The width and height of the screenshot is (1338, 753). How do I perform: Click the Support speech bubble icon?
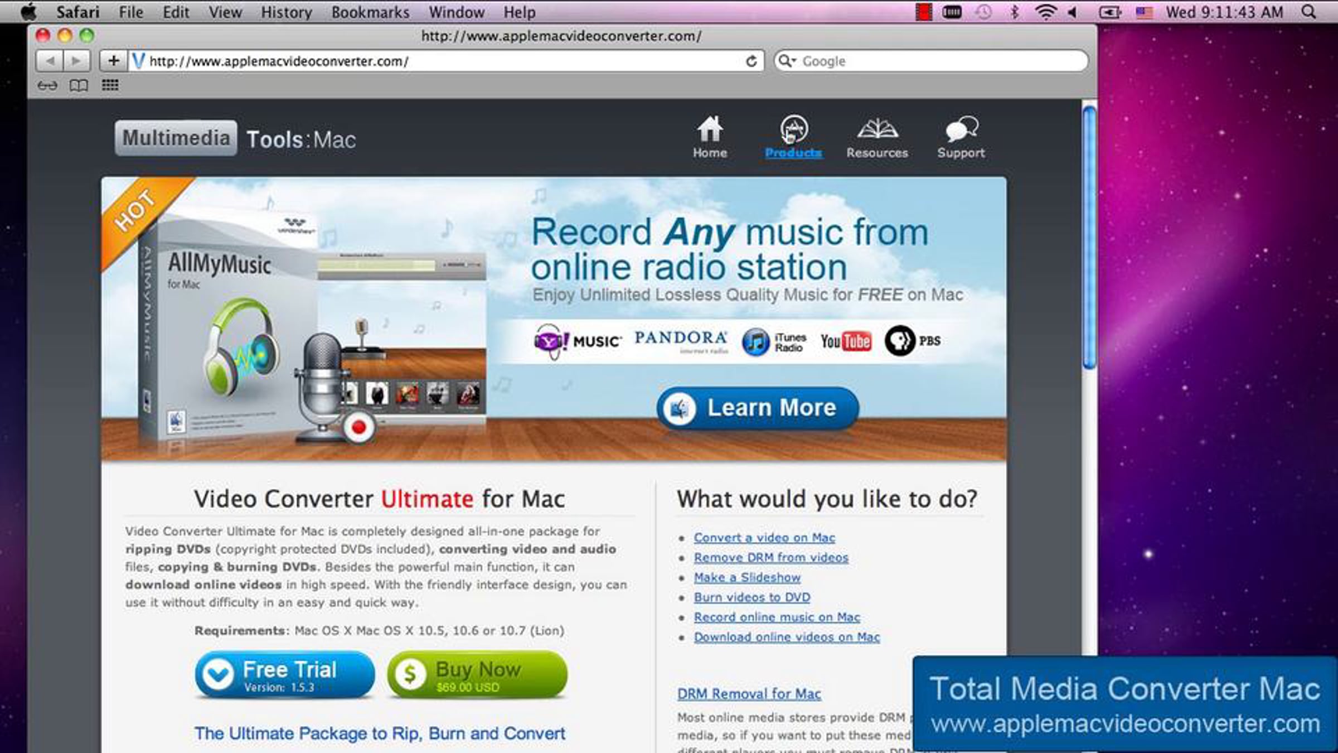coord(961,129)
